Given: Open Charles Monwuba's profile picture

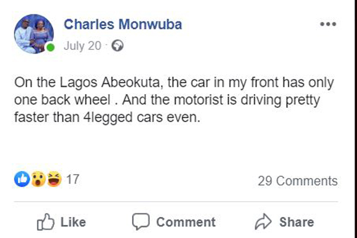Looking at the screenshot, I should pyautogui.click(x=33, y=33).
